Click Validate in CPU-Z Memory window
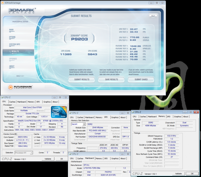 (x=178, y=174)
